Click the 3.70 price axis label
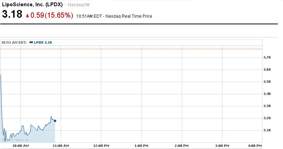Screen dimensions: 283x149 [x=267, y=58]
